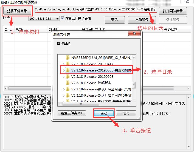The image size is (194, 152).
Task: Close the 浏览文件夹 dialog
Action: (x=134, y=33)
